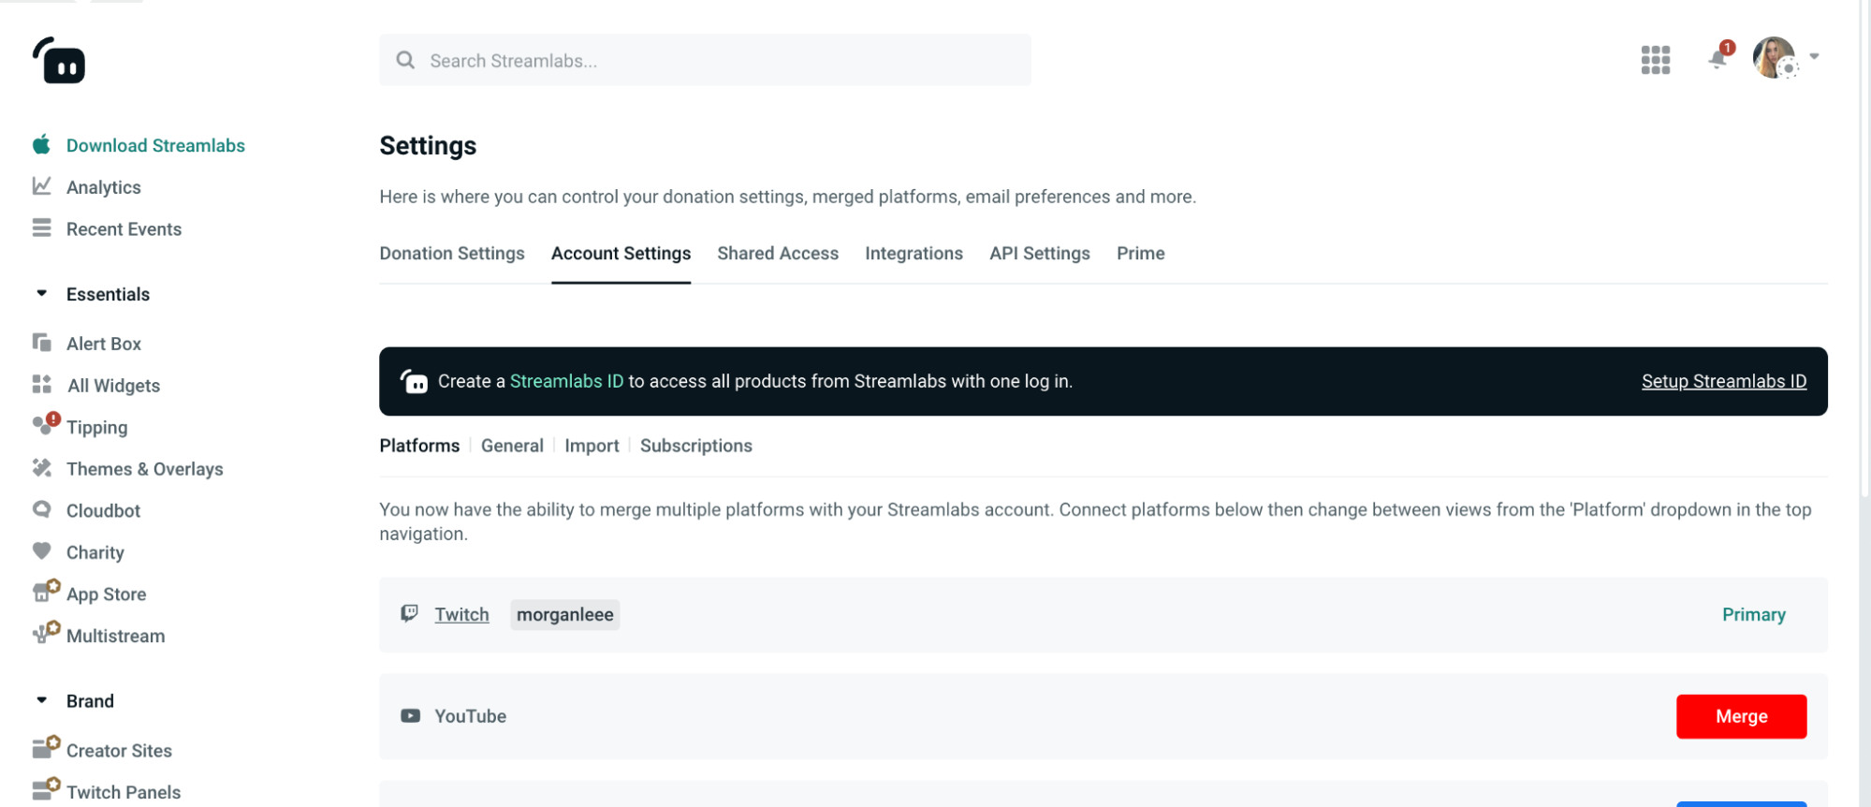Screen dimensions: 1871x807
Task: Click the Cloudbot chat bubble icon
Action: pyautogui.click(x=41, y=509)
